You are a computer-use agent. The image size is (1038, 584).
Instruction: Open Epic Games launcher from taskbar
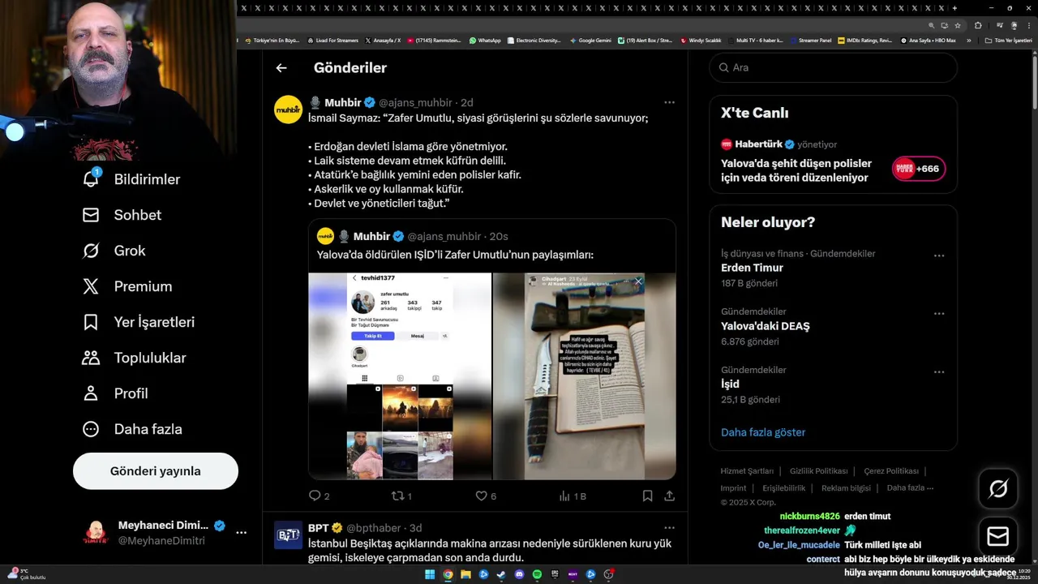pyautogui.click(x=555, y=574)
